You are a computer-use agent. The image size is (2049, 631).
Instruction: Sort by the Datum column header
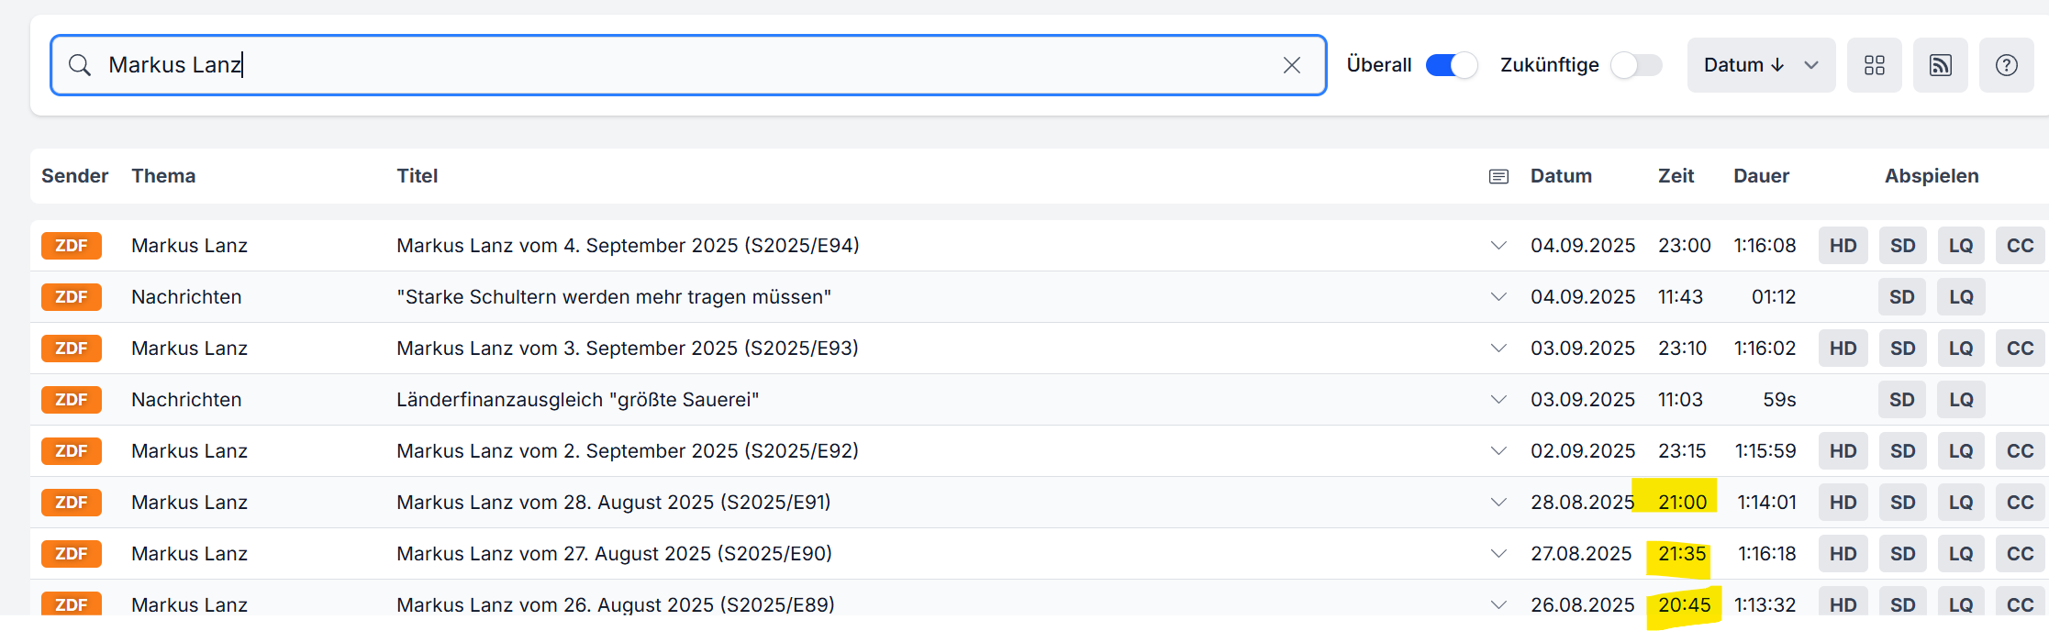tap(1561, 176)
